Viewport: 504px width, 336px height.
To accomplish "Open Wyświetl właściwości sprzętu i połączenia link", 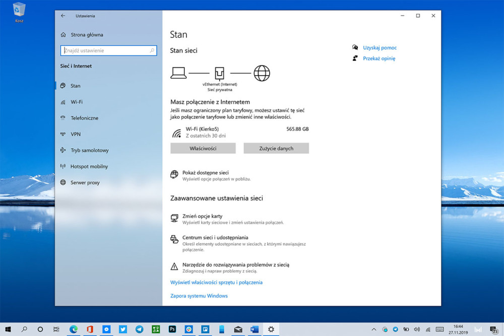I will 216,283.
